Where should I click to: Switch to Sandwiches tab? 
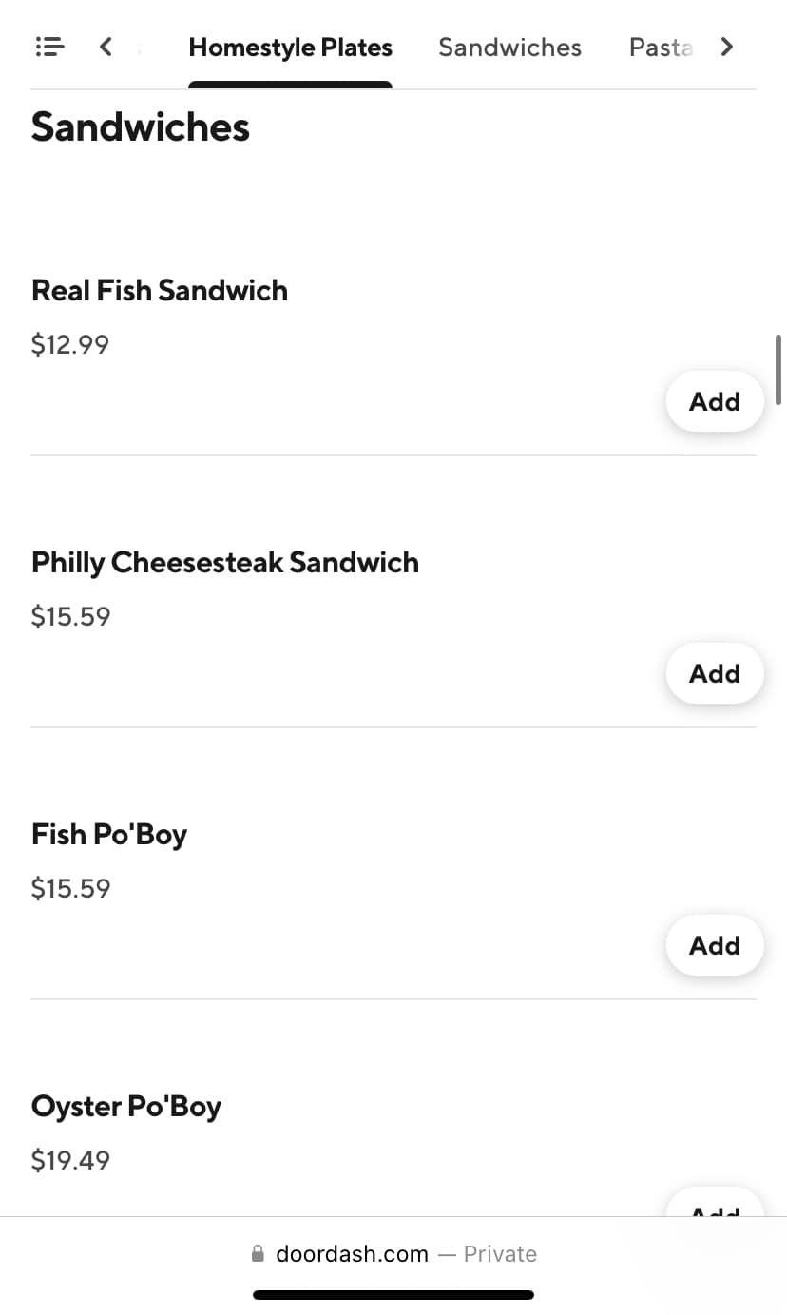click(x=509, y=48)
